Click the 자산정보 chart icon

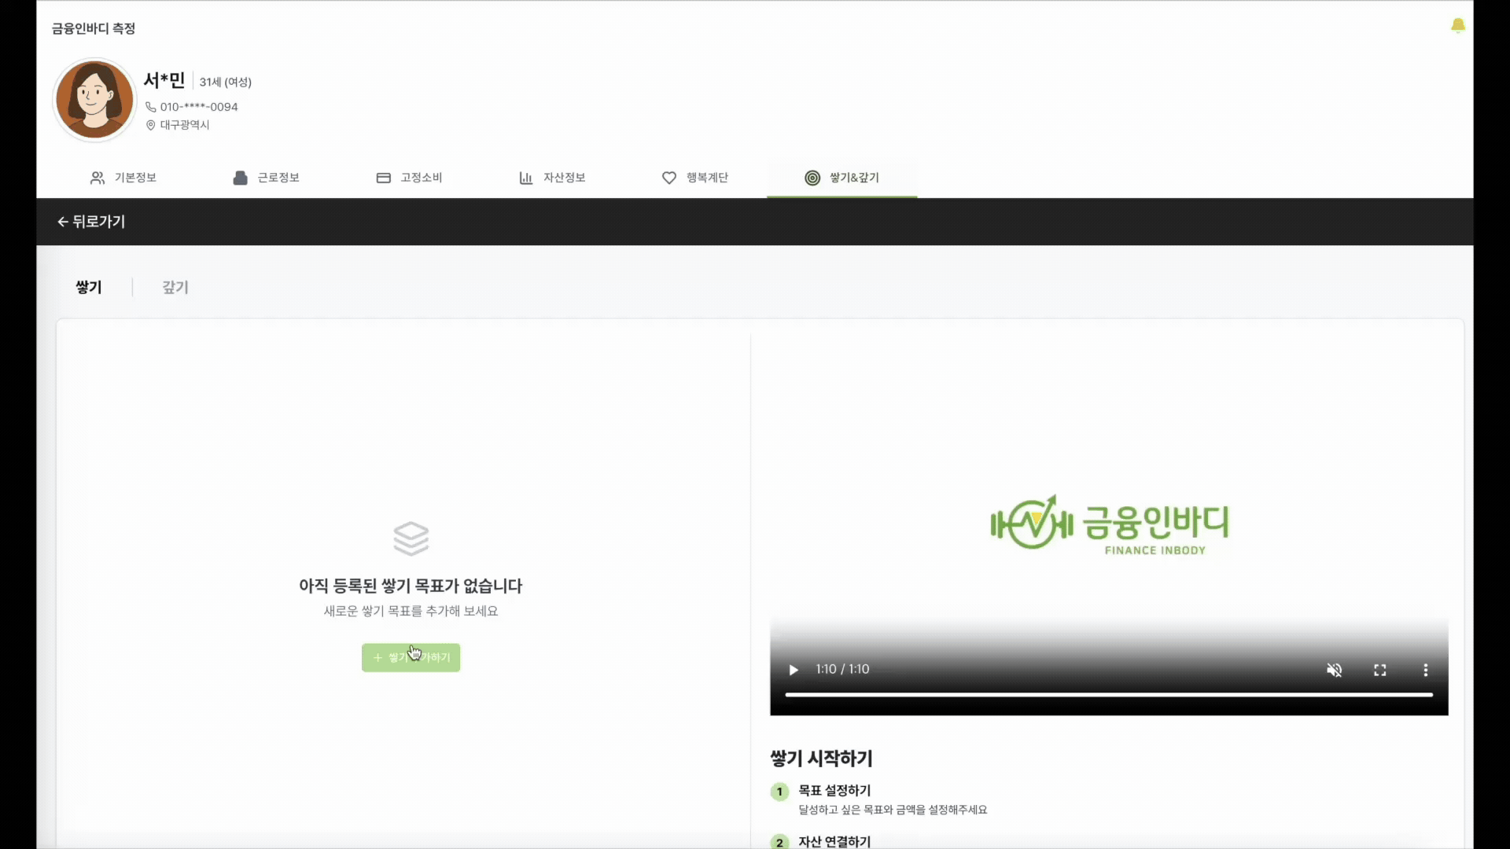tap(525, 178)
